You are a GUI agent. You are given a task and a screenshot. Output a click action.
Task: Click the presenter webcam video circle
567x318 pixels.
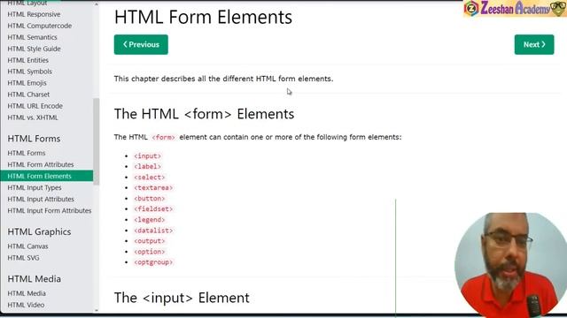pyautogui.click(x=510, y=265)
